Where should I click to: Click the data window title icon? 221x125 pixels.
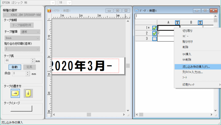click(x=136, y=11)
